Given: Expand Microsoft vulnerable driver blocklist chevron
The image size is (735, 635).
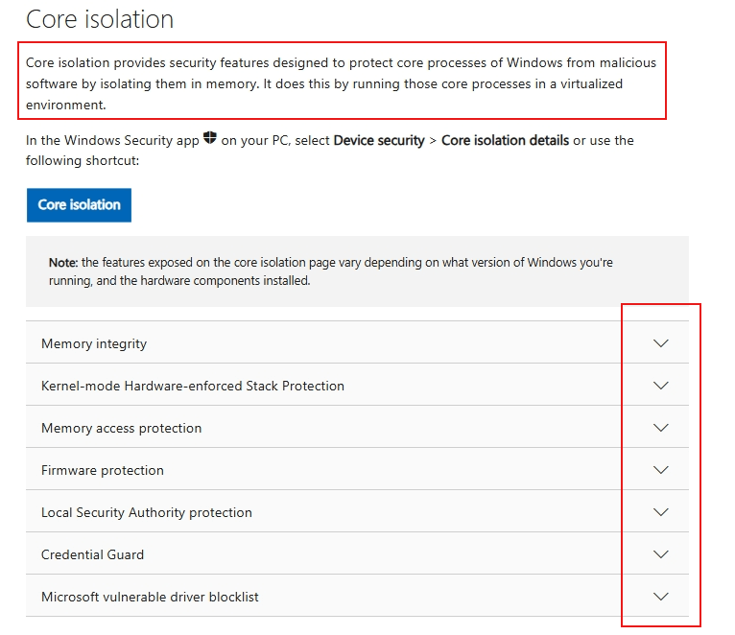Looking at the screenshot, I should [660, 596].
